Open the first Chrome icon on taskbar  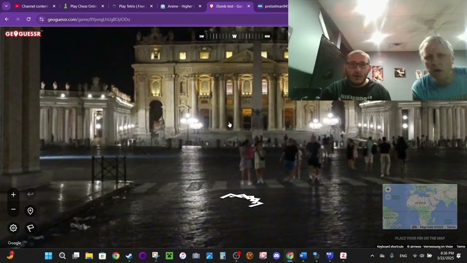click(x=116, y=256)
